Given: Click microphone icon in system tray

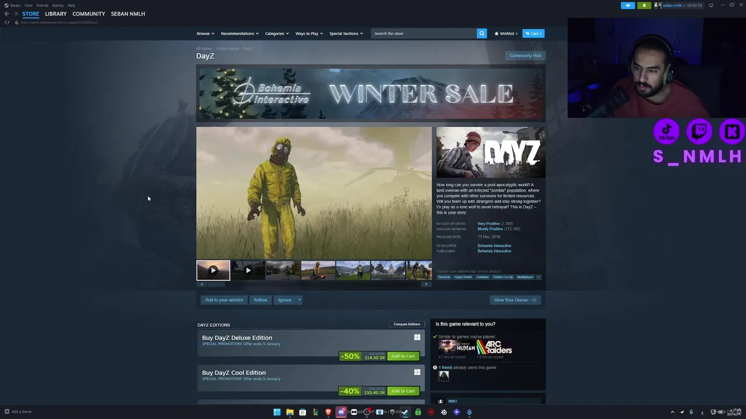Looking at the screenshot, I should 691,412.
